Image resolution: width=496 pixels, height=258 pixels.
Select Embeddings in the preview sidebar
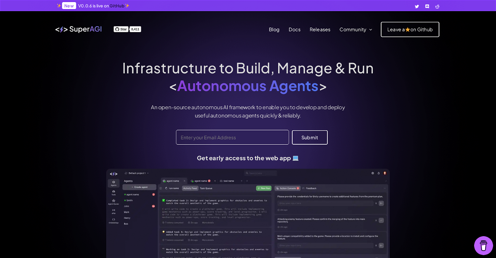click(114, 220)
